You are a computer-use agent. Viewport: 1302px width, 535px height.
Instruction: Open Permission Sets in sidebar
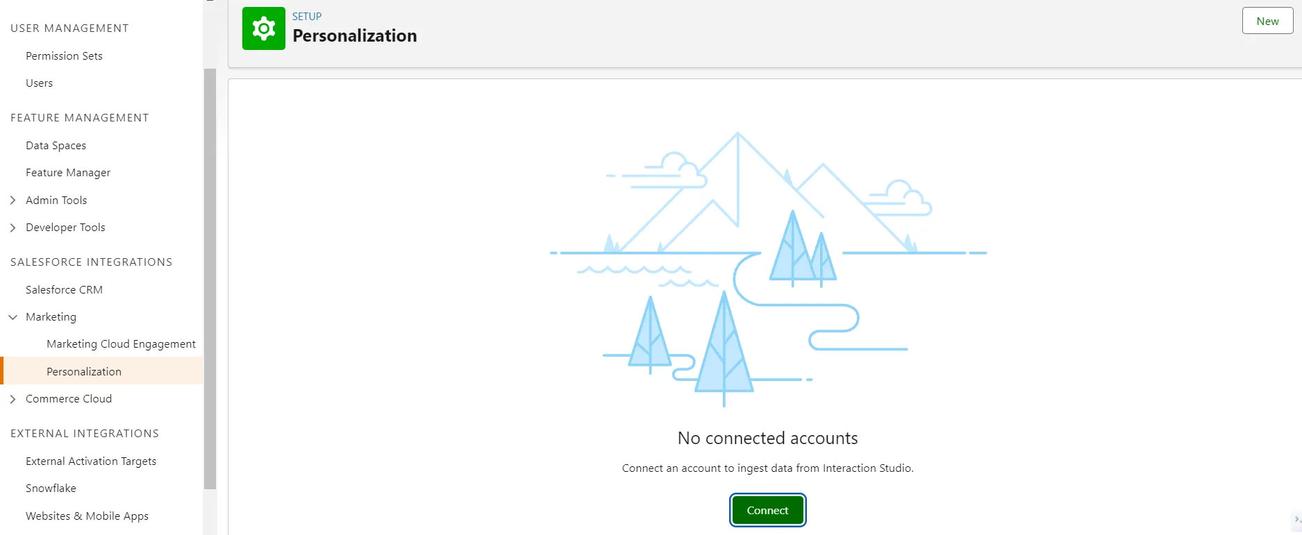click(64, 56)
